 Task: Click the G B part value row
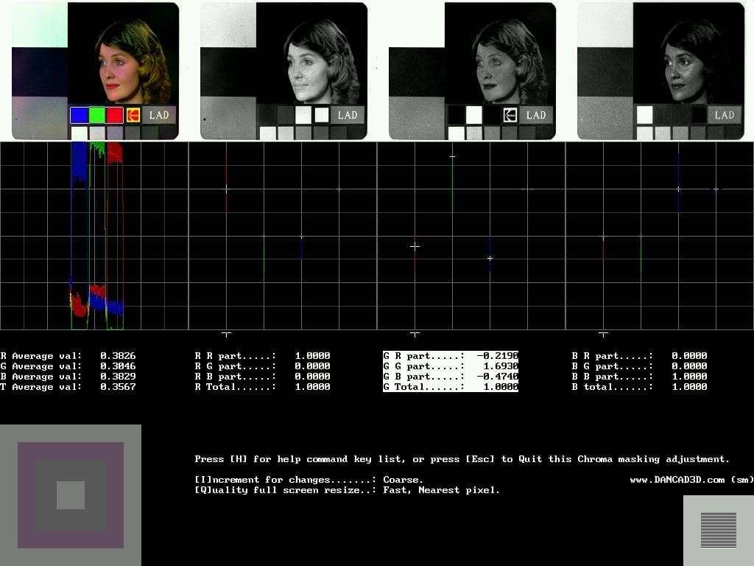[450, 377]
